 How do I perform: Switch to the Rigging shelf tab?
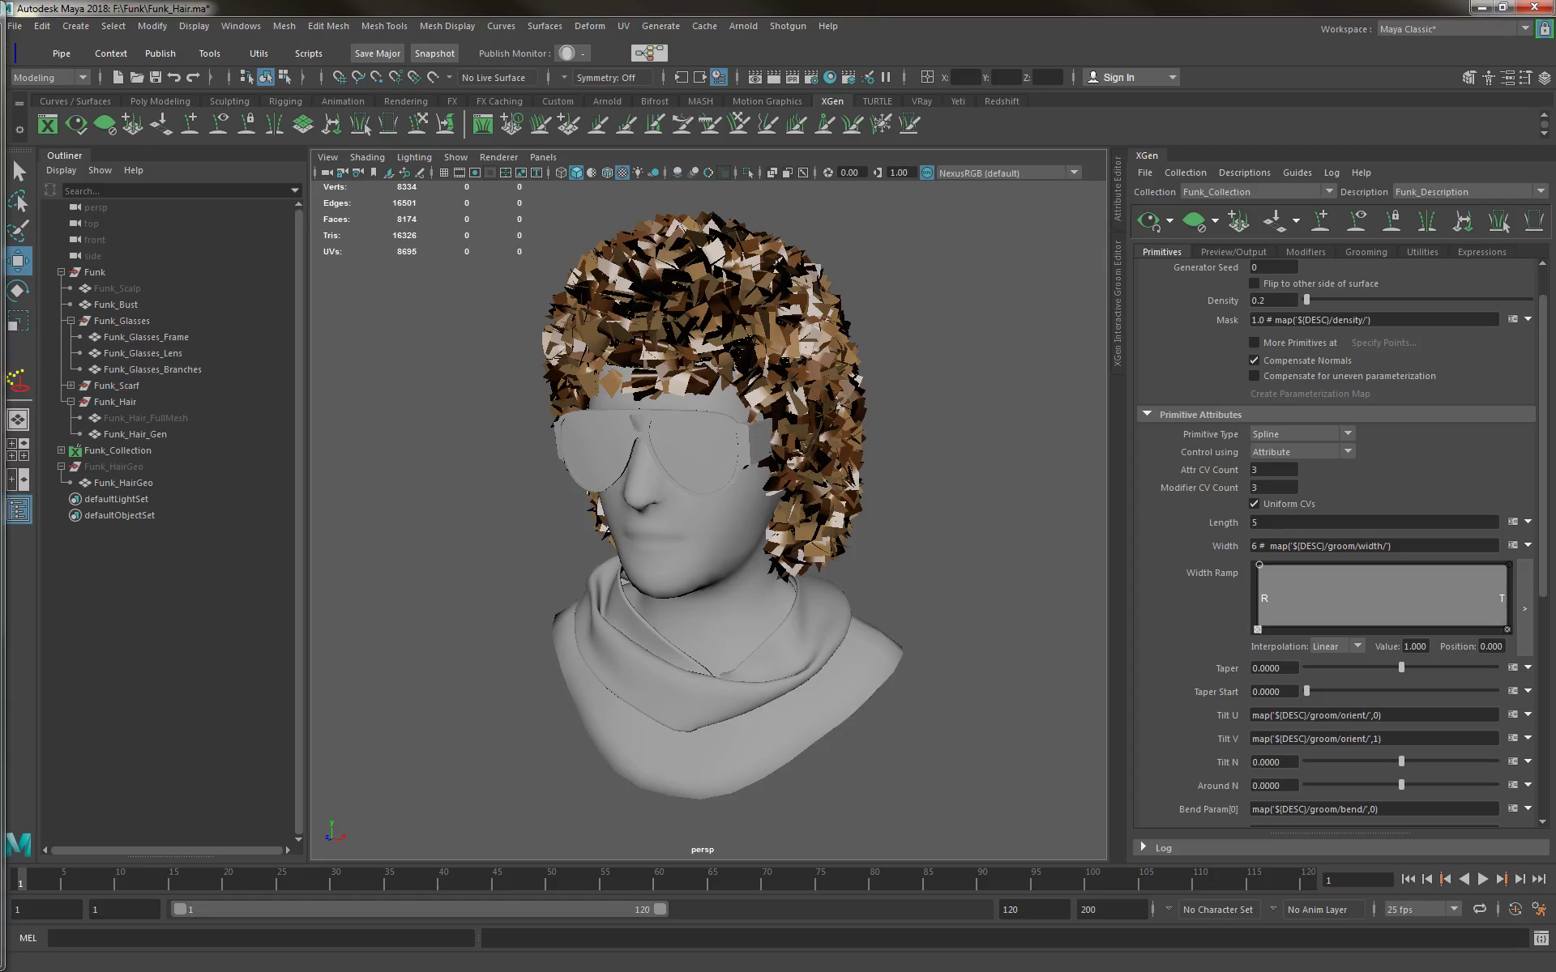tap(285, 101)
